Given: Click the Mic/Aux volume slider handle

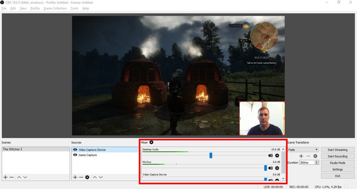Looking at the screenshot, I should (266, 168).
